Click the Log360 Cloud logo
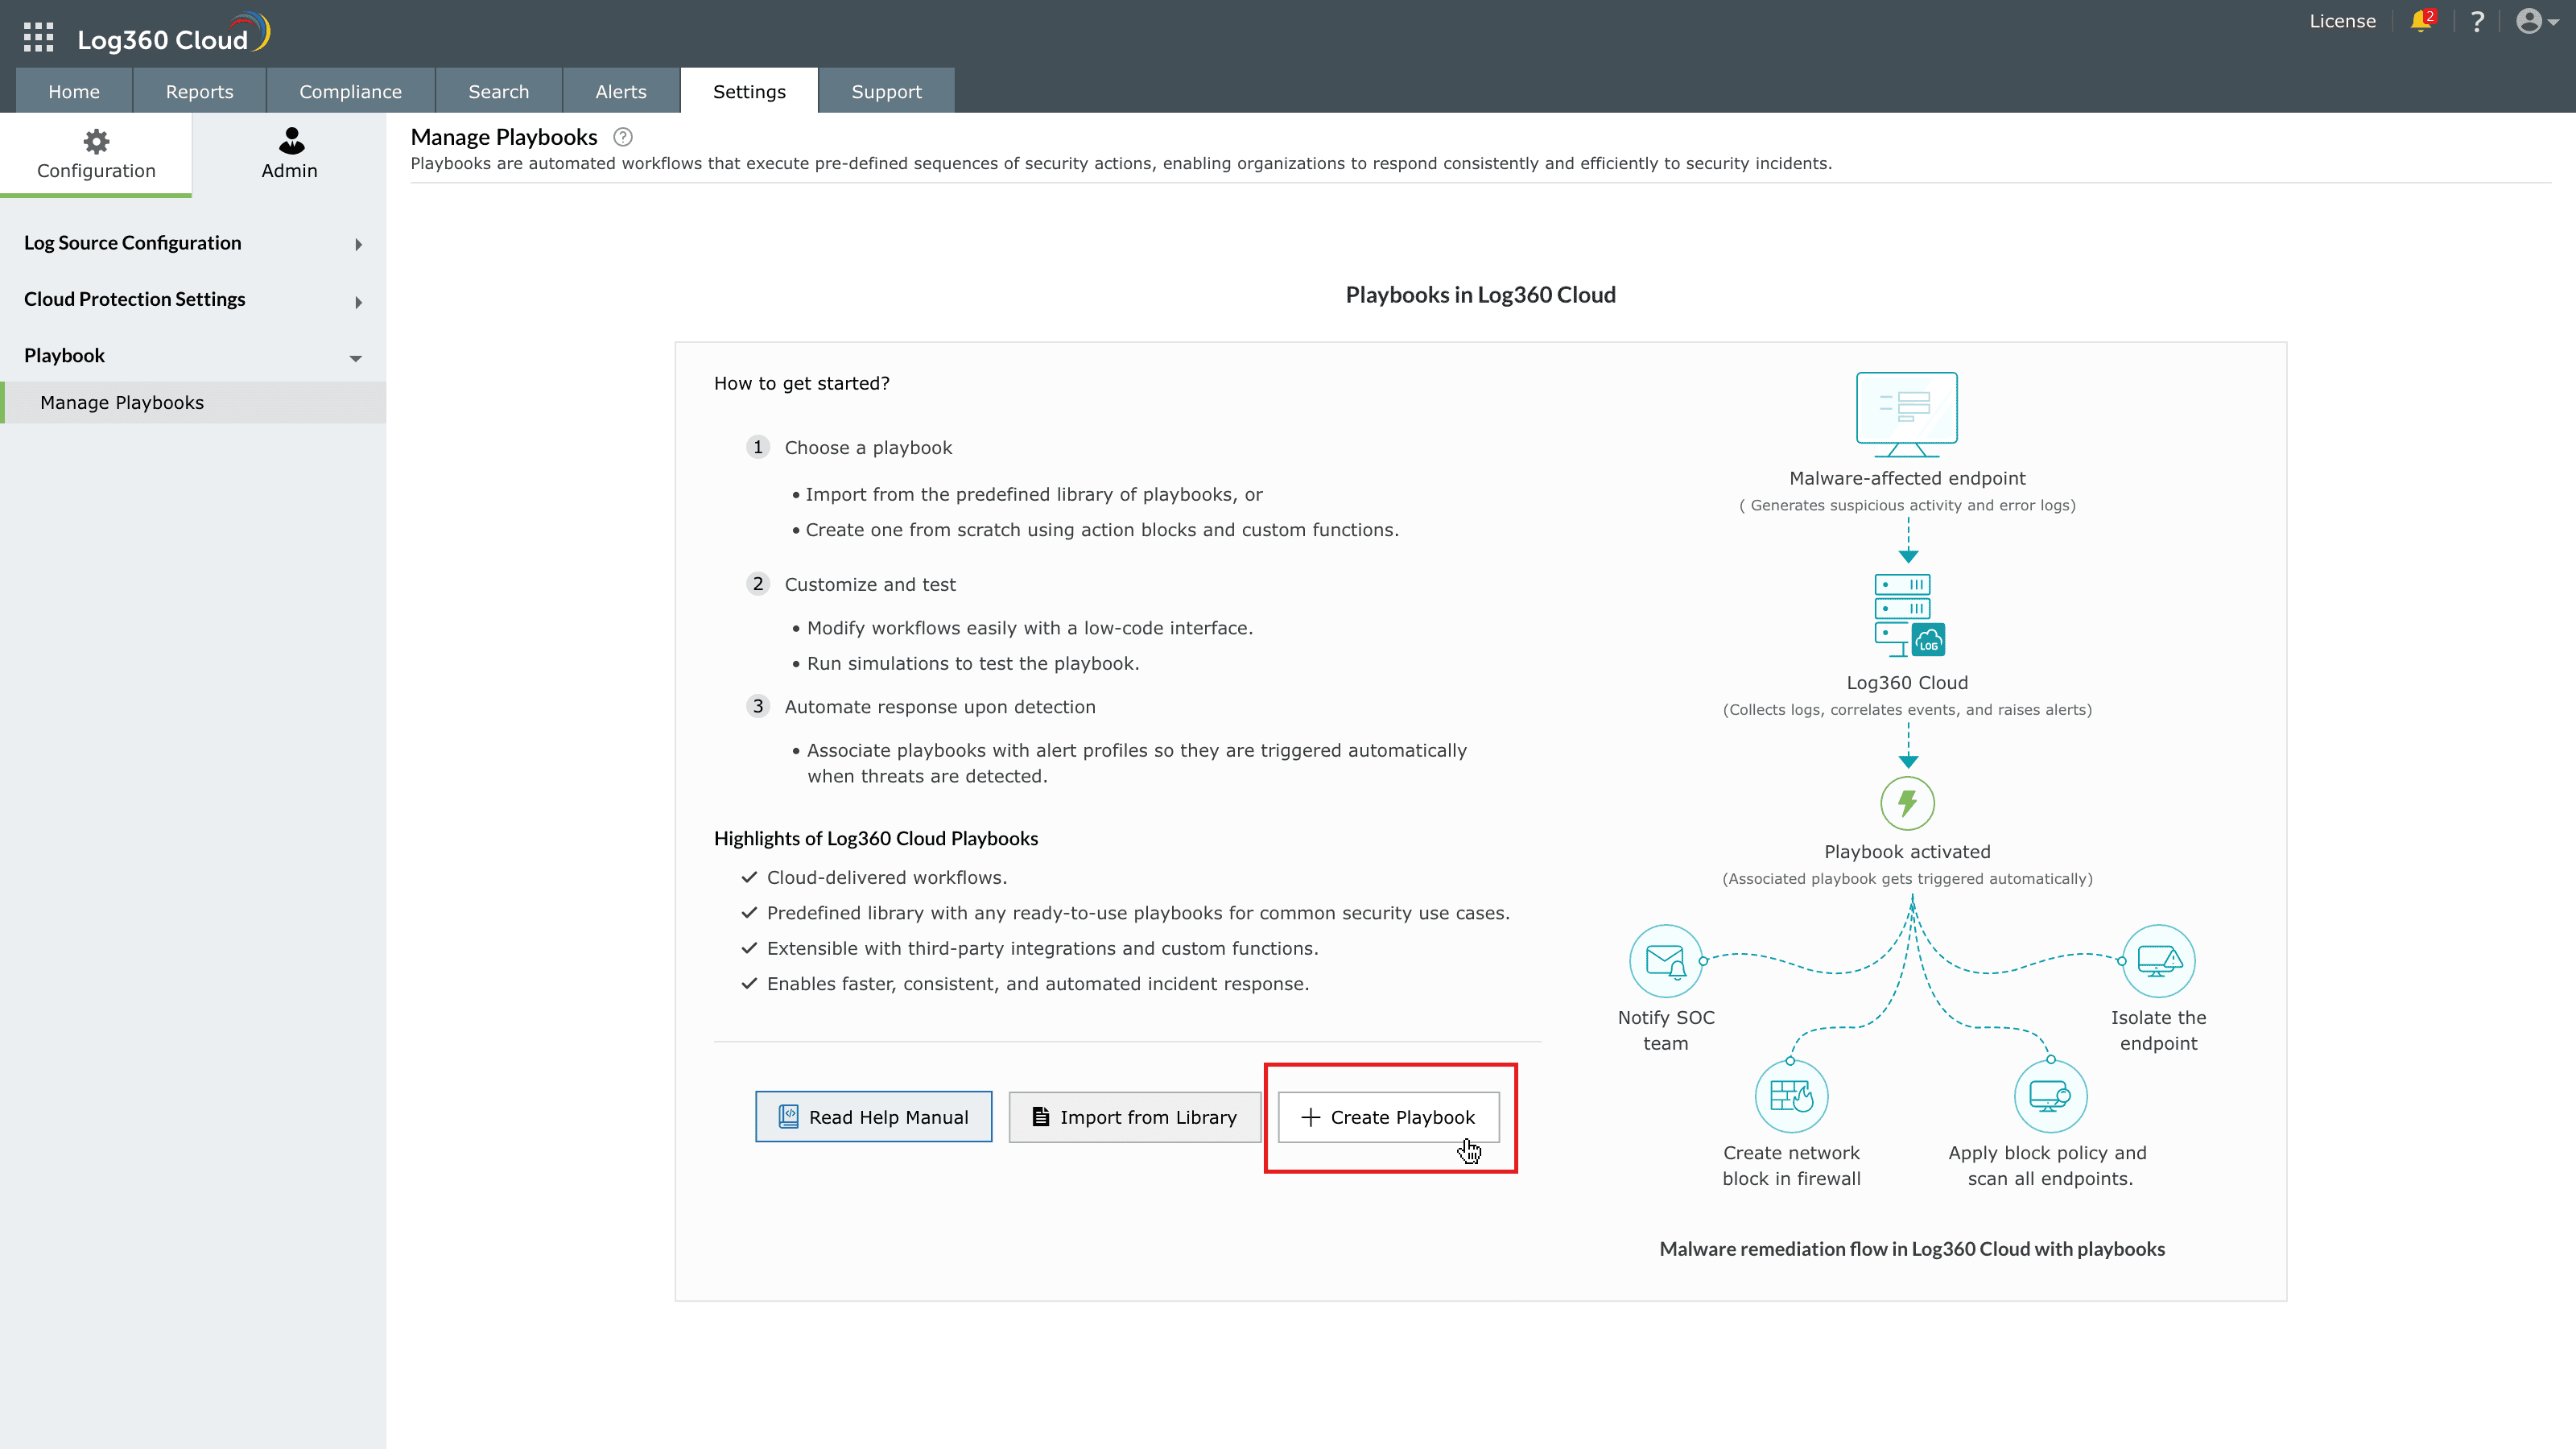 click(174, 35)
